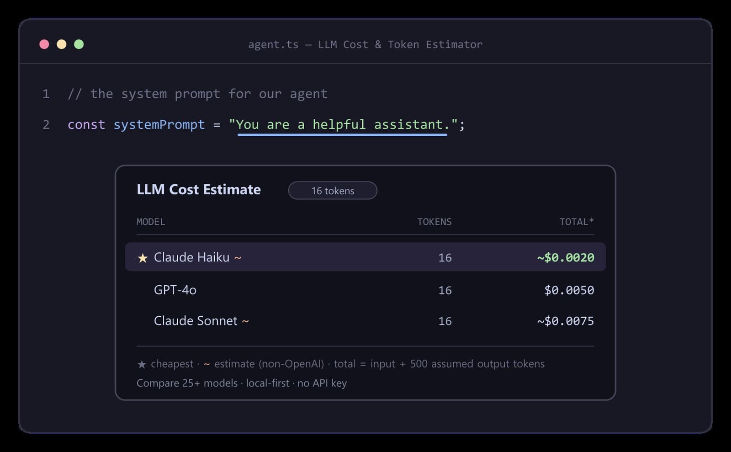
Task: Click the TOTAL* column header
Action: [x=577, y=222]
